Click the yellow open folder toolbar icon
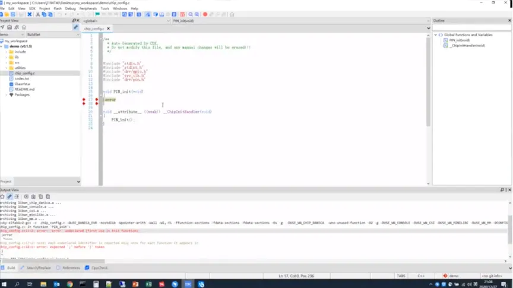 pos(7,14)
